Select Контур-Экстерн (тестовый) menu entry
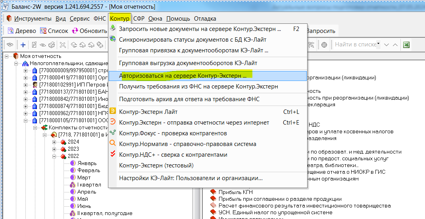 (208, 165)
